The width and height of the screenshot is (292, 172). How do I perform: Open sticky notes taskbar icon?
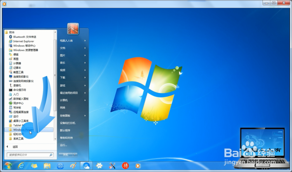[34, 166]
